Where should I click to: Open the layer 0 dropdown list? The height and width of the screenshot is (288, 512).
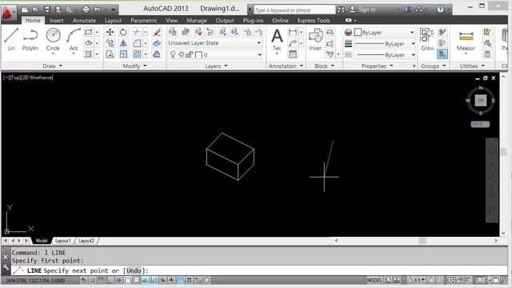(x=214, y=54)
